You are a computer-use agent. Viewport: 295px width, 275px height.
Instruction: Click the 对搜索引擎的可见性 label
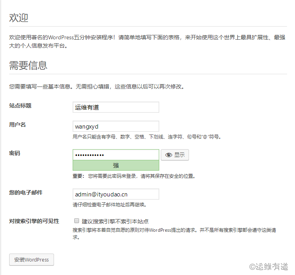pyautogui.click(x=34, y=221)
